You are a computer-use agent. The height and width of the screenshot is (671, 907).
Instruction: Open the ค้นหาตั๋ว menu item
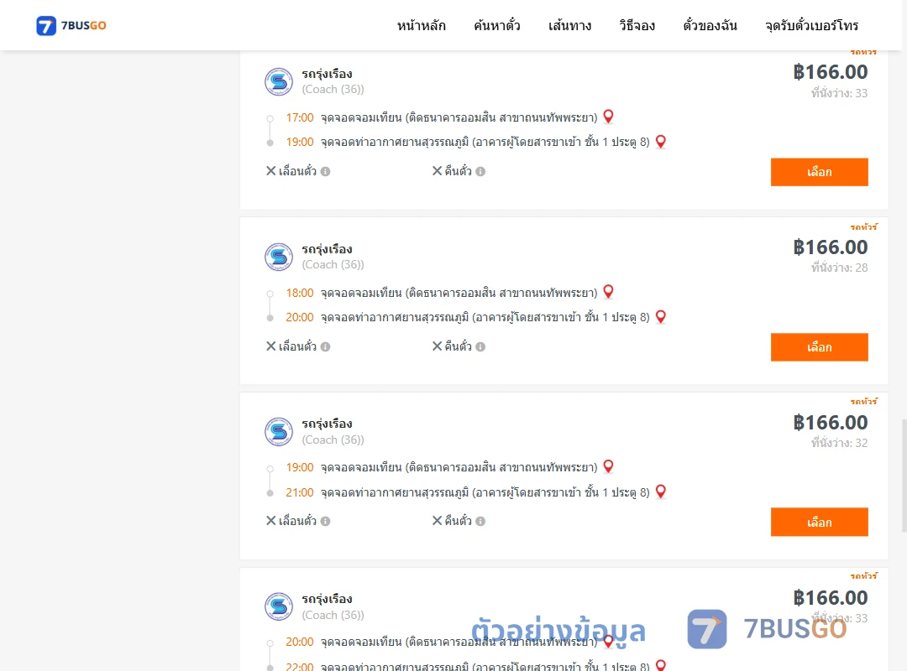497,25
